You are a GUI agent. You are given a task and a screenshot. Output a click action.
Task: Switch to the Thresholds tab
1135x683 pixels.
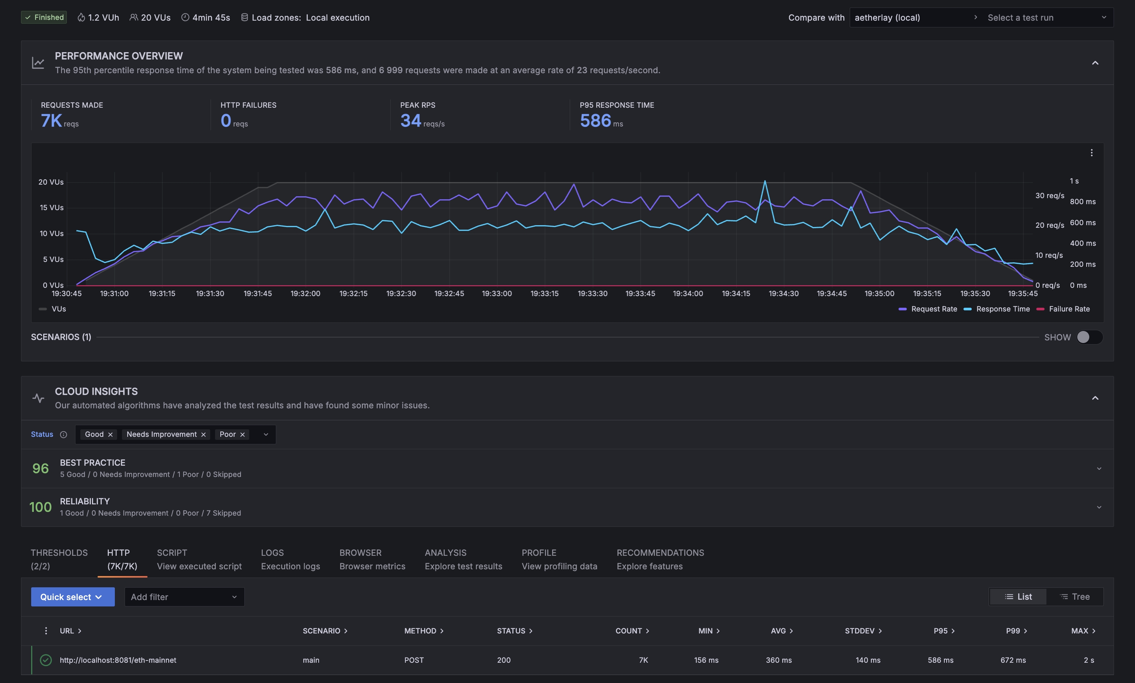pyautogui.click(x=59, y=559)
